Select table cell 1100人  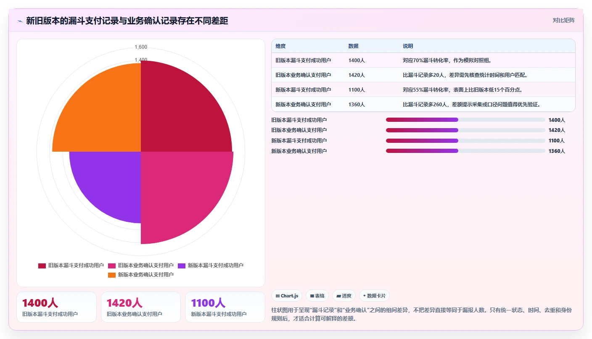coord(357,90)
